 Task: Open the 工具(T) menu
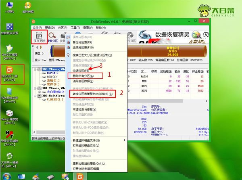coord(75,27)
